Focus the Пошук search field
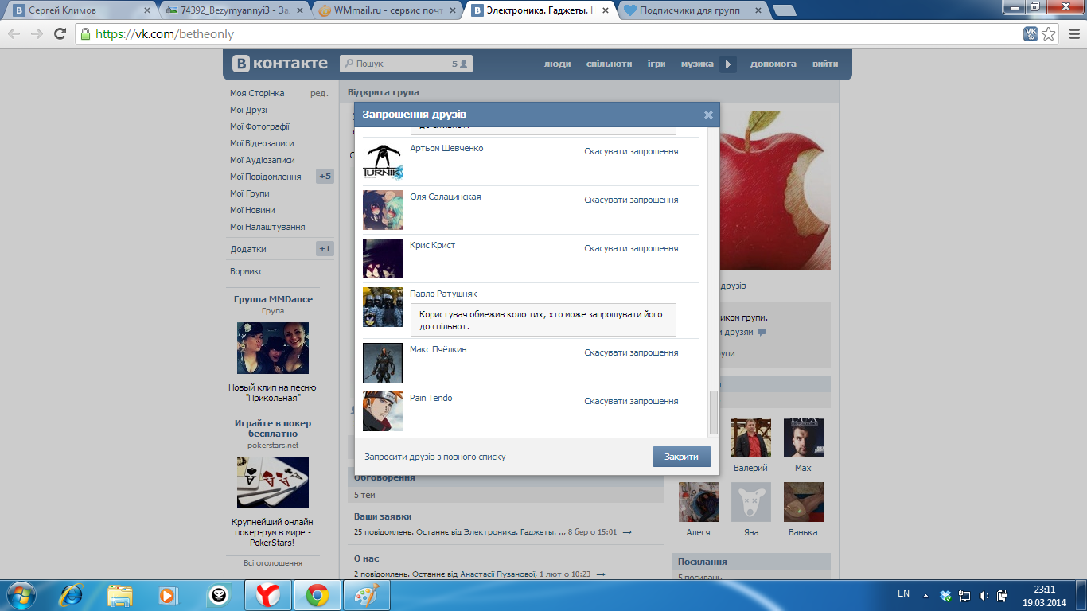Screen dimensions: 1087x611 pos(406,64)
